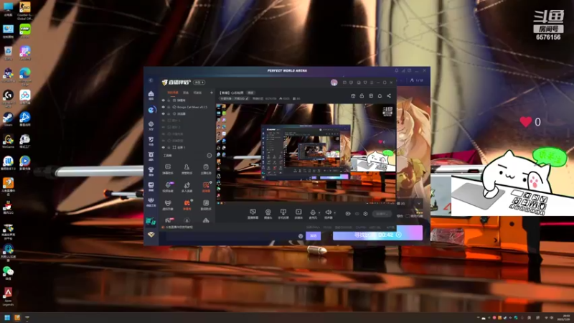Toggle the eye preview icon below preview
The width and height of the screenshot is (574, 323).
pos(357,213)
